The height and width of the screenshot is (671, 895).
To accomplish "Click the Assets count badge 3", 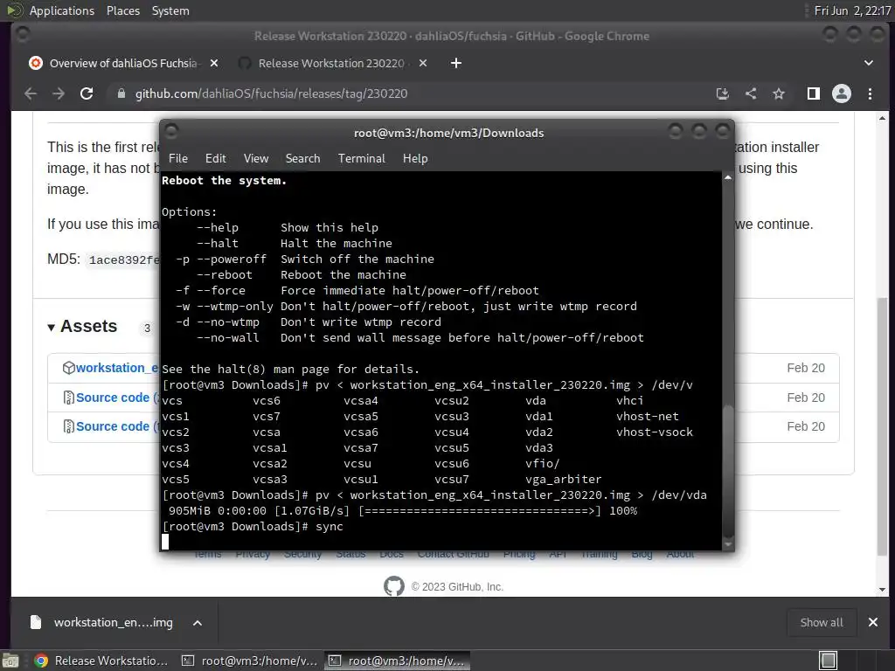I will [147, 329].
